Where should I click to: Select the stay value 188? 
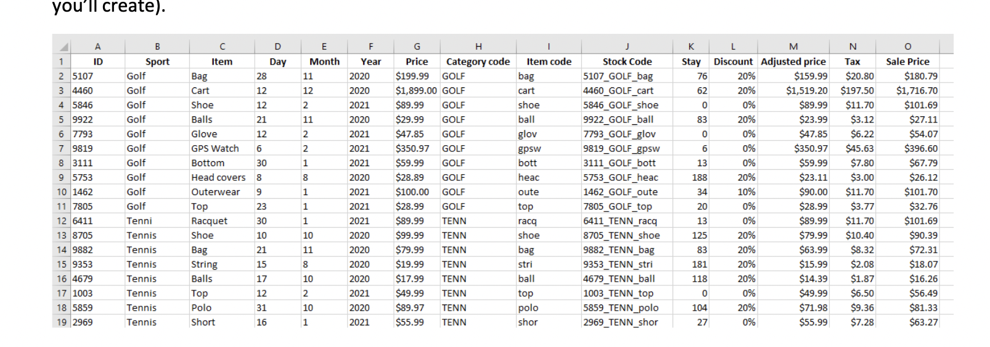tap(691, 177)
